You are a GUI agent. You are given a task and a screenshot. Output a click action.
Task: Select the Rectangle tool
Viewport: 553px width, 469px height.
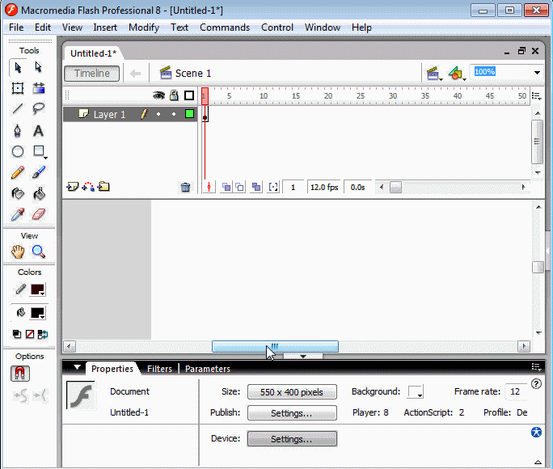coord(39,152)
